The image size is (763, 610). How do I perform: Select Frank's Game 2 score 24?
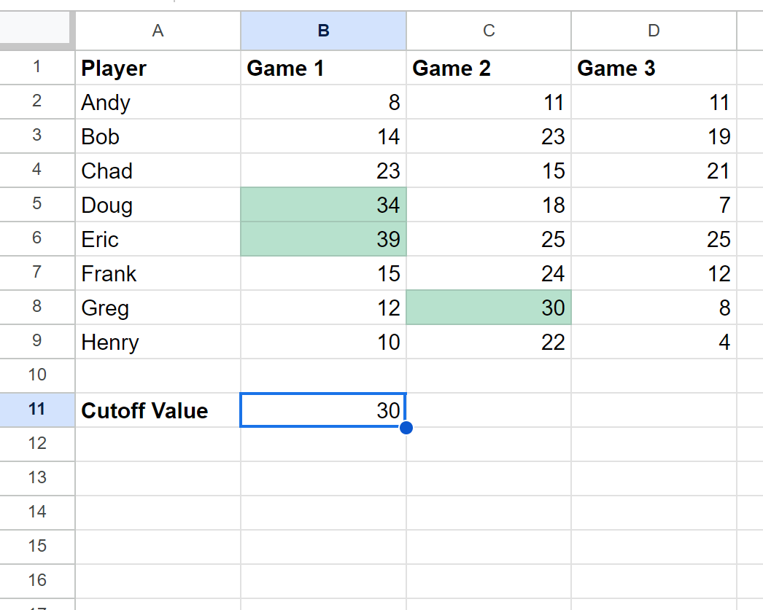(x=489, y=273)
